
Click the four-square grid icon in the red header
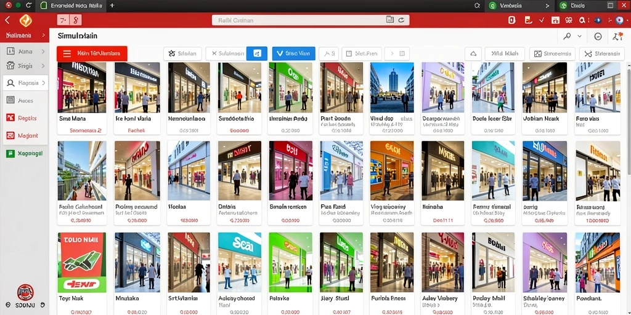[x=569, y=20]
